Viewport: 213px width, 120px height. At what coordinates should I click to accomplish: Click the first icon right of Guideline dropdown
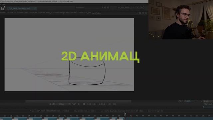[105, 7]
